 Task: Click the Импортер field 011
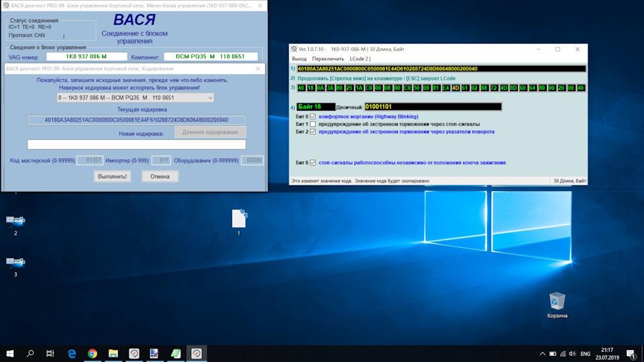pyautogui.click(x=161, y=160)
